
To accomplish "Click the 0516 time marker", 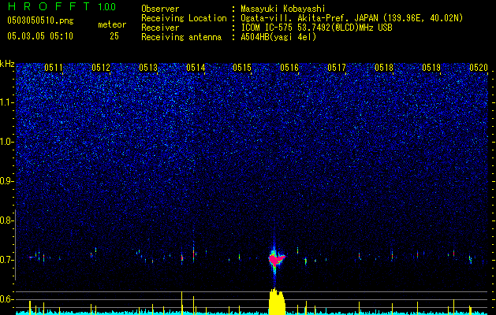I will (x=289, y=67).
